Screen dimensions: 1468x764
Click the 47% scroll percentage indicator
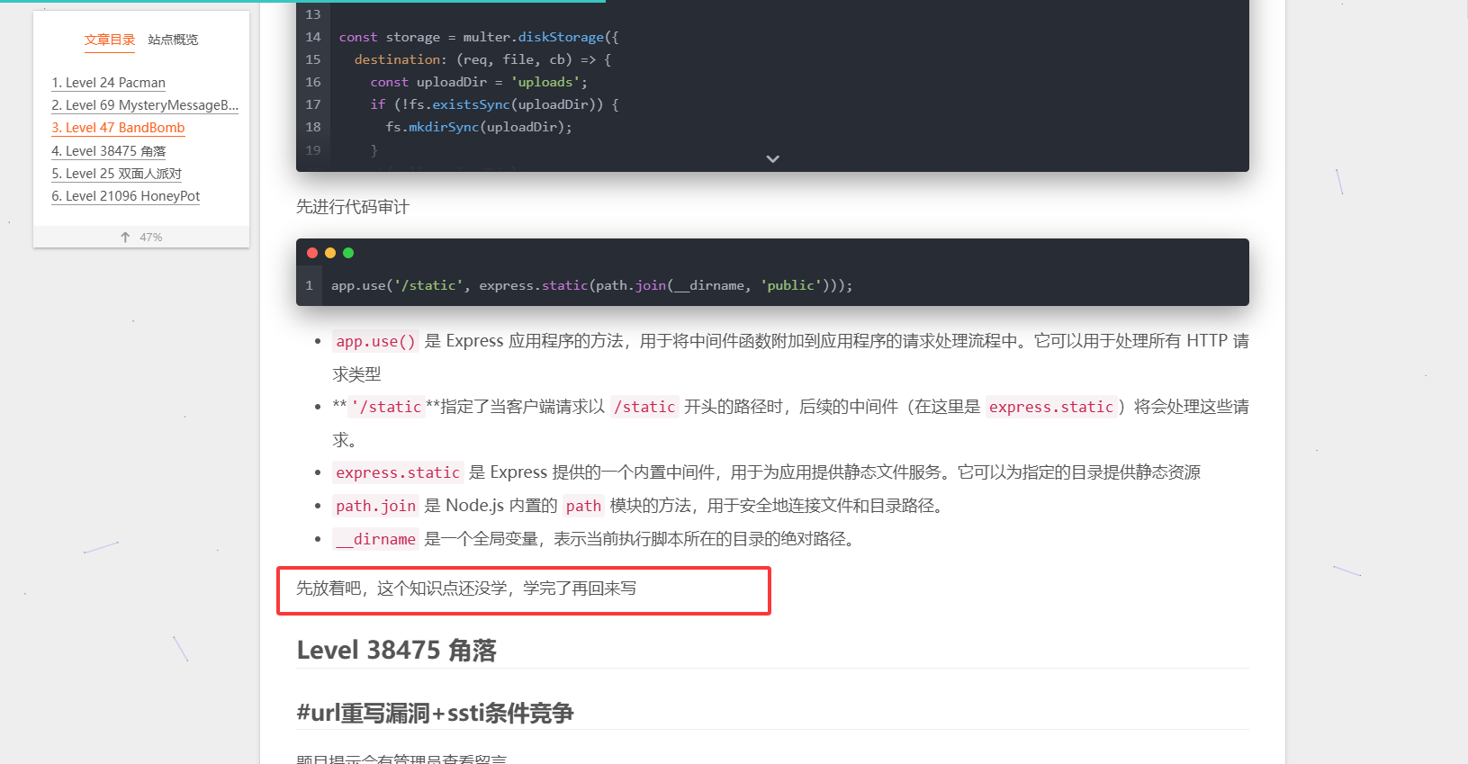(151, 238)
